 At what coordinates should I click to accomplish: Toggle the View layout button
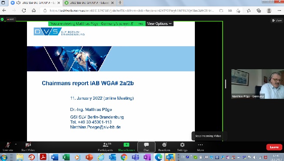point(277,20)
